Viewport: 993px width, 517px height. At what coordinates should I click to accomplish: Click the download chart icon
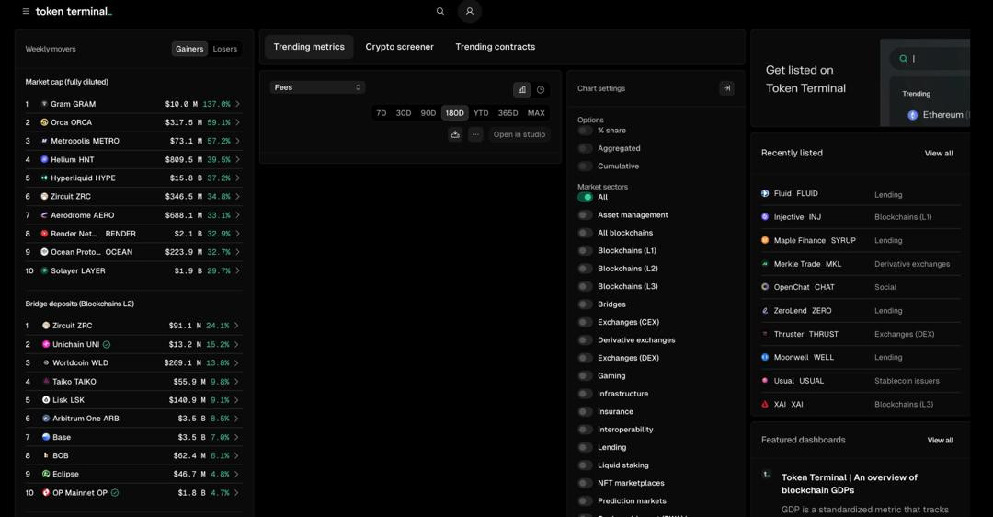[455, 134]
